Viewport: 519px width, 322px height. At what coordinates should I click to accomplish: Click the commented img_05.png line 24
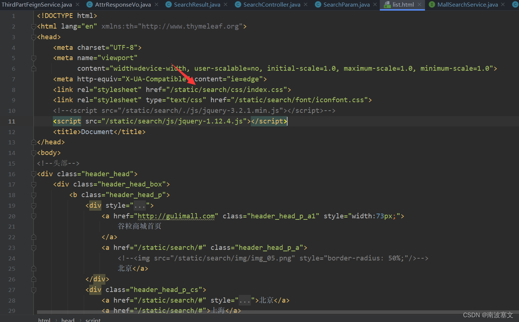273,258
